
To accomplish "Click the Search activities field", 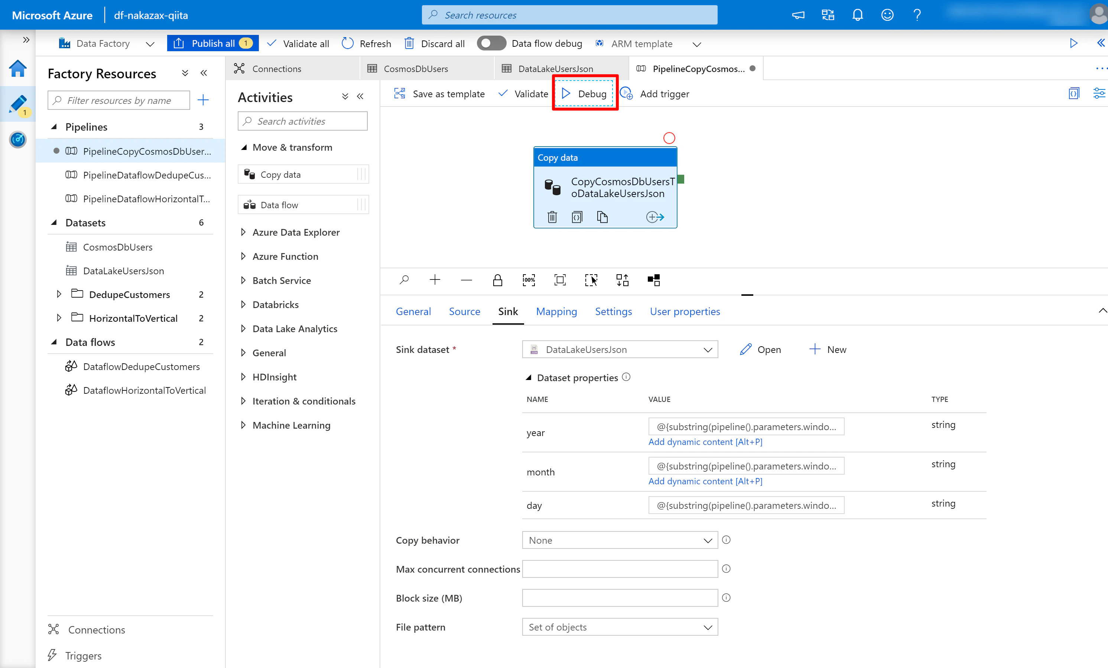I will coord(302,121).
